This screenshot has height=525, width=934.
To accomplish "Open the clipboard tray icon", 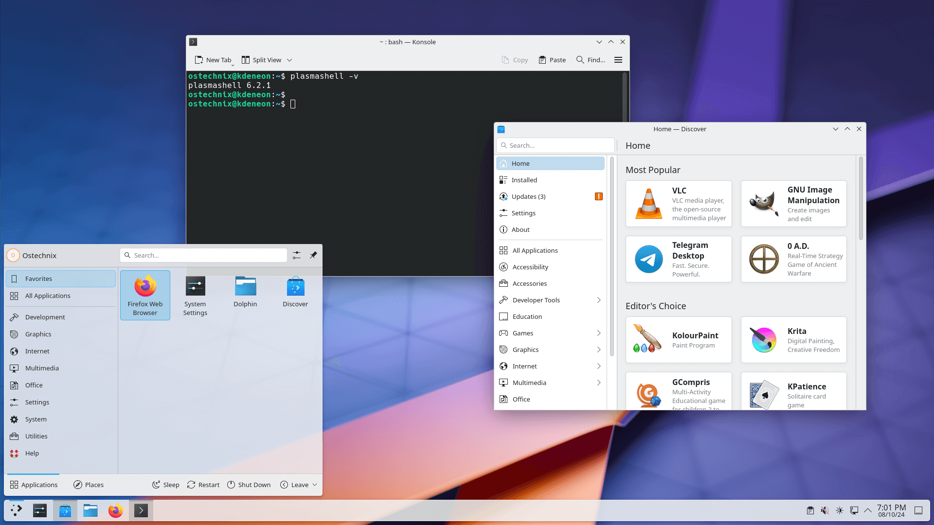I will [x=810, y=510].
